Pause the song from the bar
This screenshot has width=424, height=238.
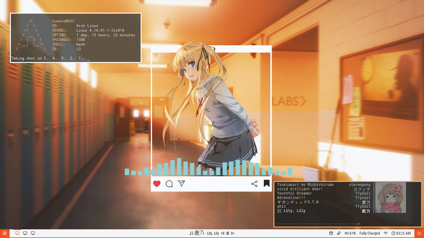[228, 233]
